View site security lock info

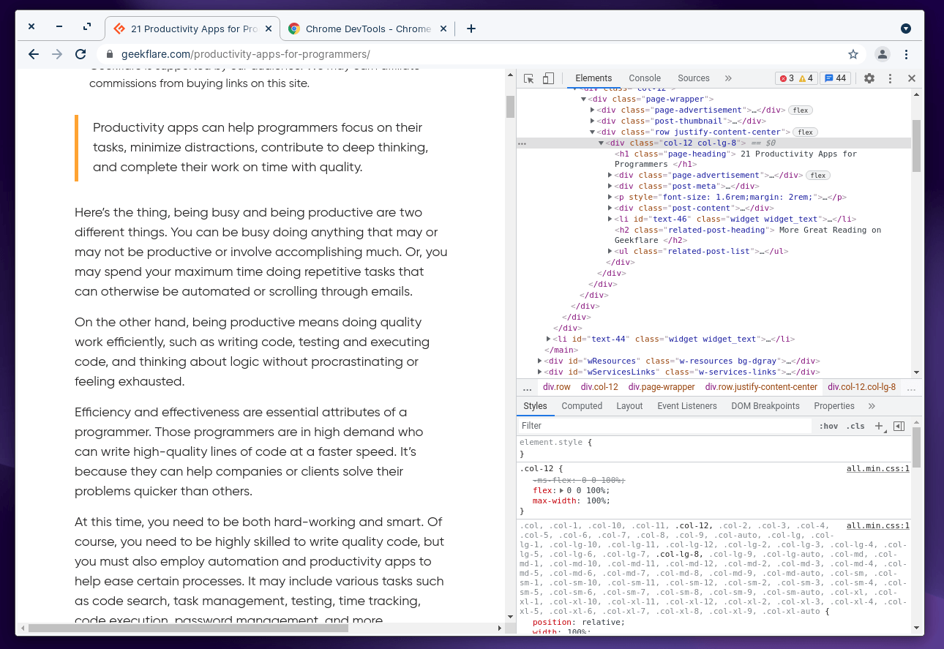(110, 54)
